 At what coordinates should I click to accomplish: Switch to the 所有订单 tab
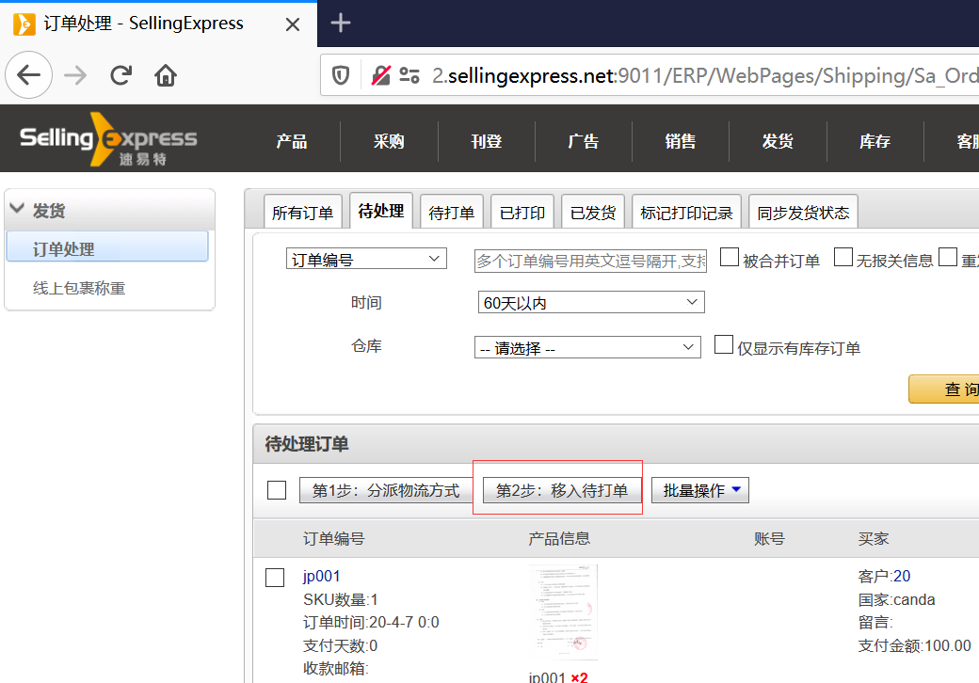click(x=303, y=213)
